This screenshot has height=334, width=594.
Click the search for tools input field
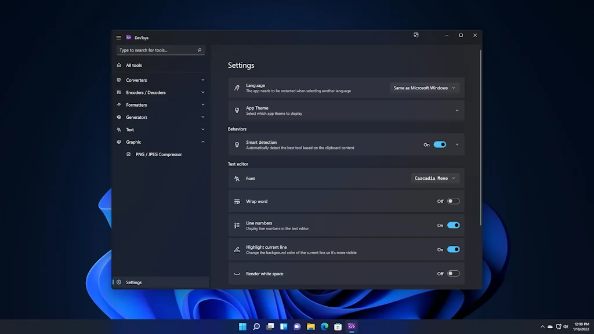pos(155,50)
